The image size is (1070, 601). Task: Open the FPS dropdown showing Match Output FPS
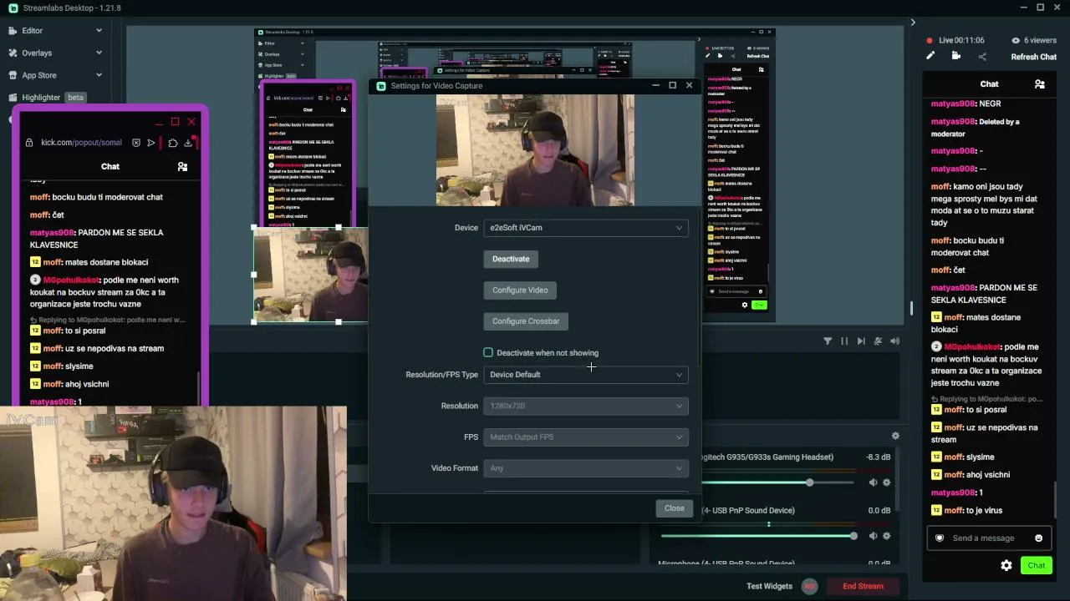click(x=586, y=437)
